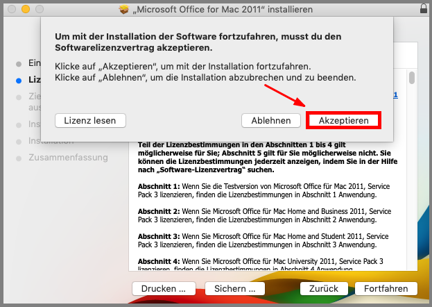Click the Abschnitt 1 paragraph
Viewport: 432px width, 307px height.
click(x=263, y=190)
